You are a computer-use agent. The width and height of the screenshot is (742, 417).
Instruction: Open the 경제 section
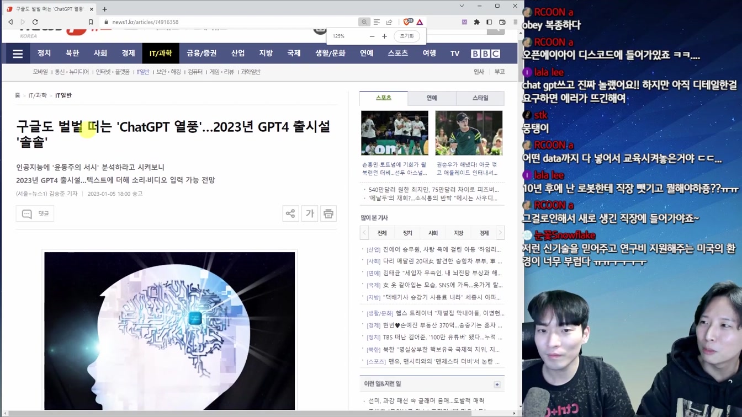click(128, 54)
